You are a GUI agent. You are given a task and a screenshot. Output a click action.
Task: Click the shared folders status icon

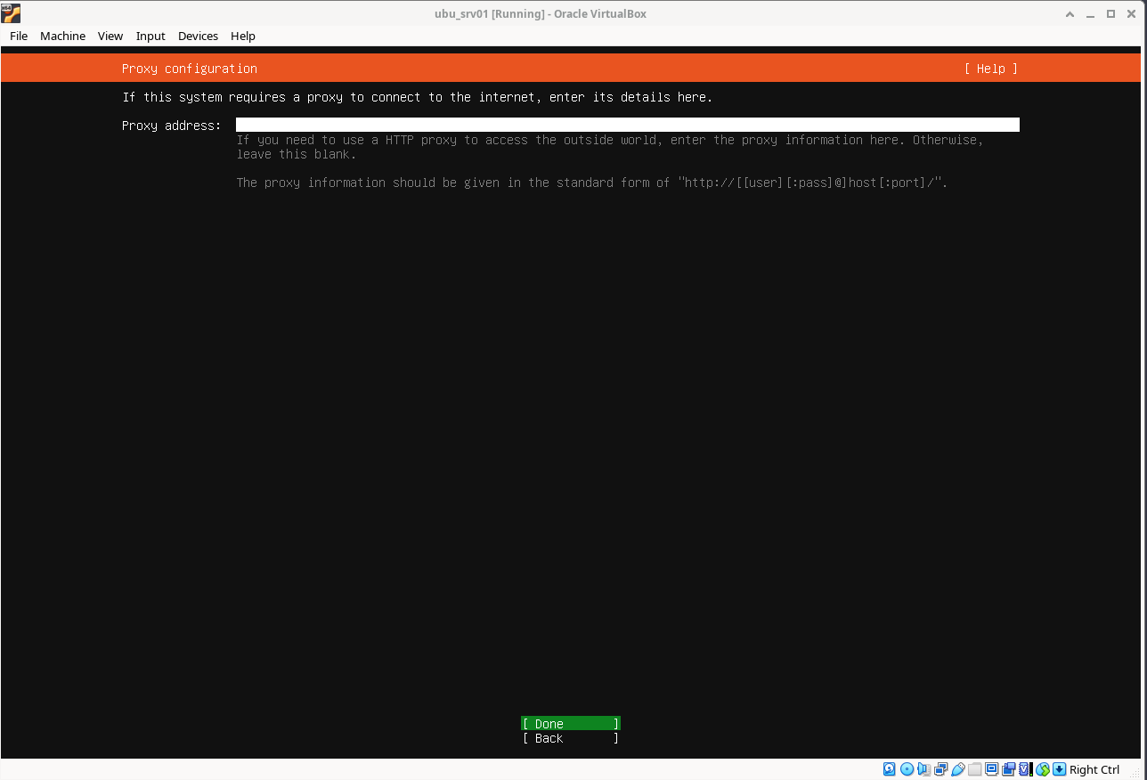tap(974, 769)
